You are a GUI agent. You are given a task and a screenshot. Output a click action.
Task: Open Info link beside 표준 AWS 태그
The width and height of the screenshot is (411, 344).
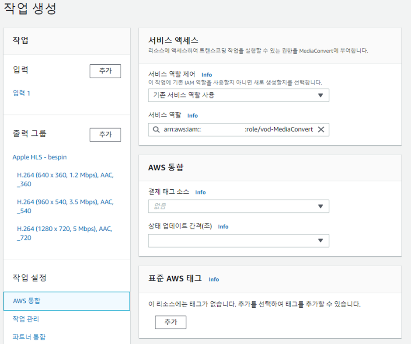[x=214, y=280]
